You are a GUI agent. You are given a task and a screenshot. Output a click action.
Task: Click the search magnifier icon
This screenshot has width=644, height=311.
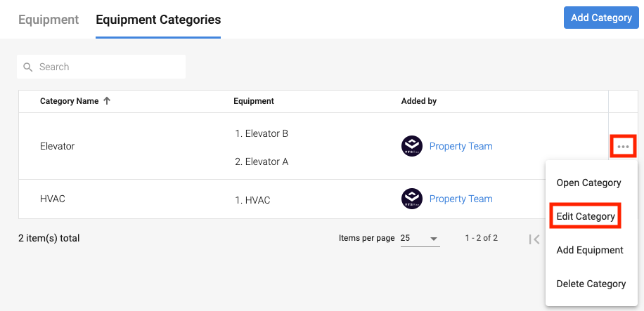click(28, 67)
